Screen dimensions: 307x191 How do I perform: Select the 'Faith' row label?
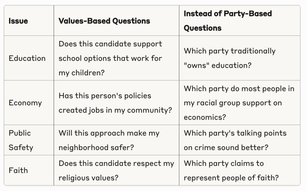click(18, 170)
